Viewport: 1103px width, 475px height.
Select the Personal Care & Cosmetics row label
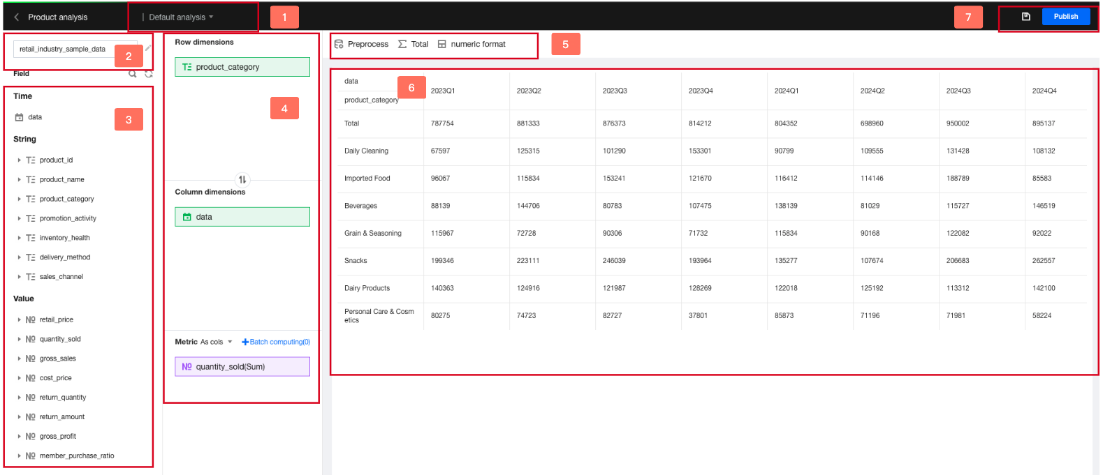tap(379, 316)
